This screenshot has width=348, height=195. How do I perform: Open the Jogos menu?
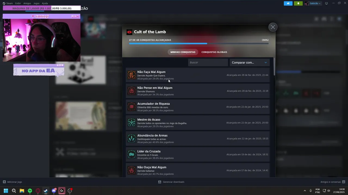pyautogui.click(x=36, y=3)
